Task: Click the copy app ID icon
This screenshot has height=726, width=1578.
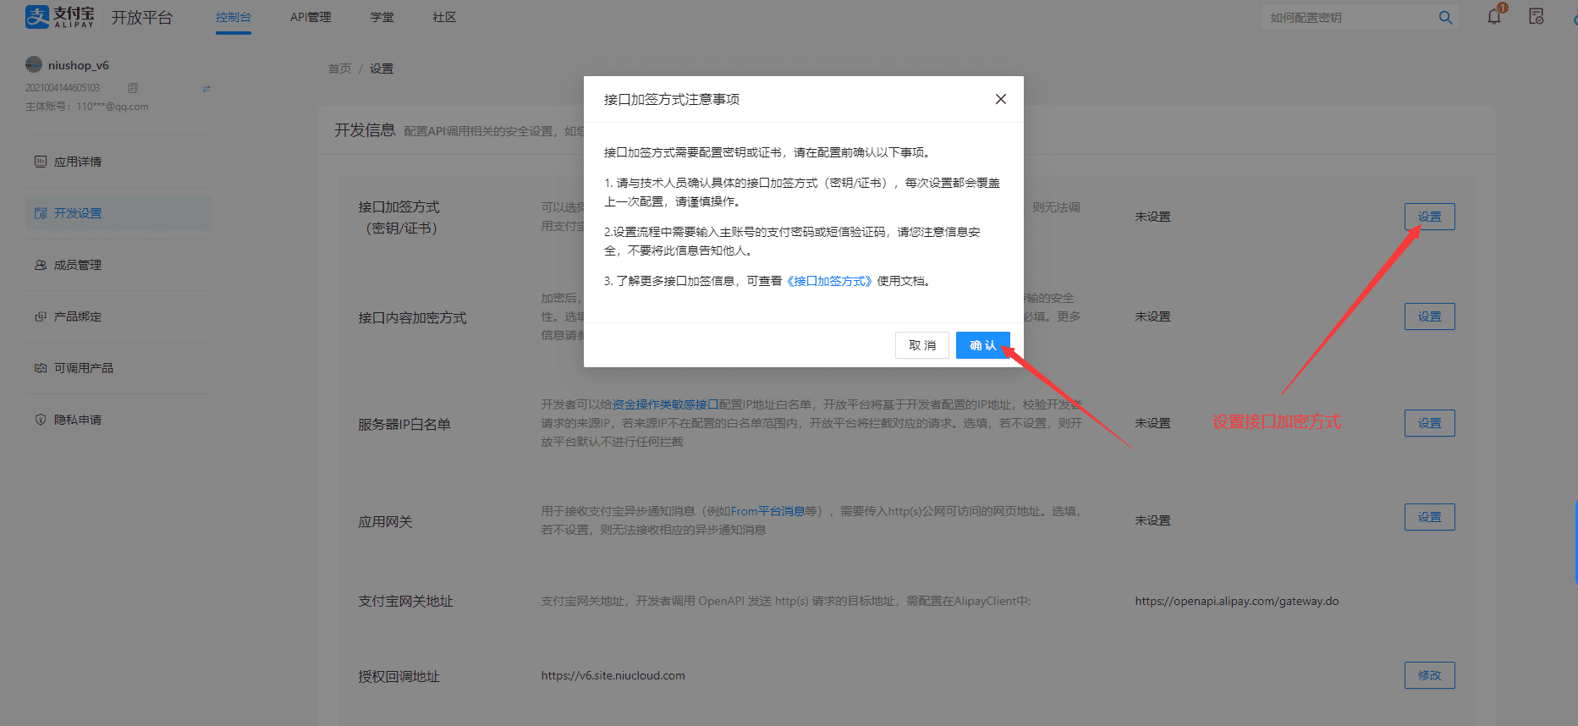Action: pyautogui.click(x=132, y=88)
